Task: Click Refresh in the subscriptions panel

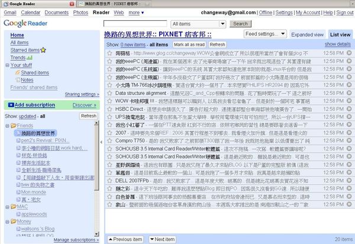Action: 89,115
